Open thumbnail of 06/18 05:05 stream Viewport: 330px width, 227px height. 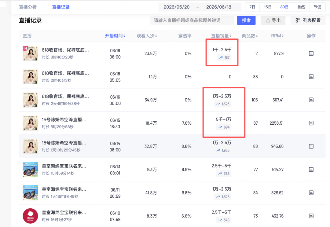(x=30, y=77)
